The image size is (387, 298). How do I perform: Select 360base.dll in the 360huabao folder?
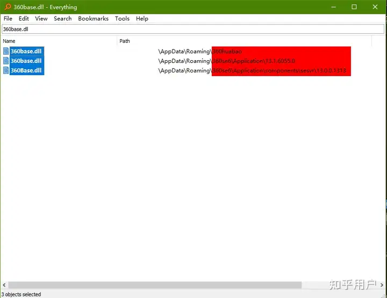point(26,51)
